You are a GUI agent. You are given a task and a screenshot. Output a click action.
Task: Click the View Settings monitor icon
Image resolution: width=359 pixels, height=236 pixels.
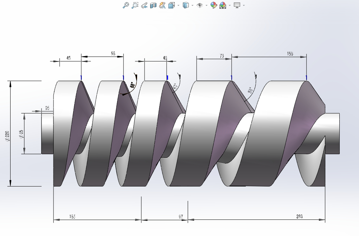click(237, 5)
